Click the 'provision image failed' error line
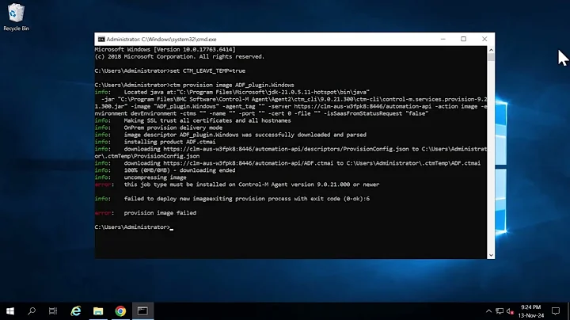The height and width of the screenshot is (320, 570). 146,213
